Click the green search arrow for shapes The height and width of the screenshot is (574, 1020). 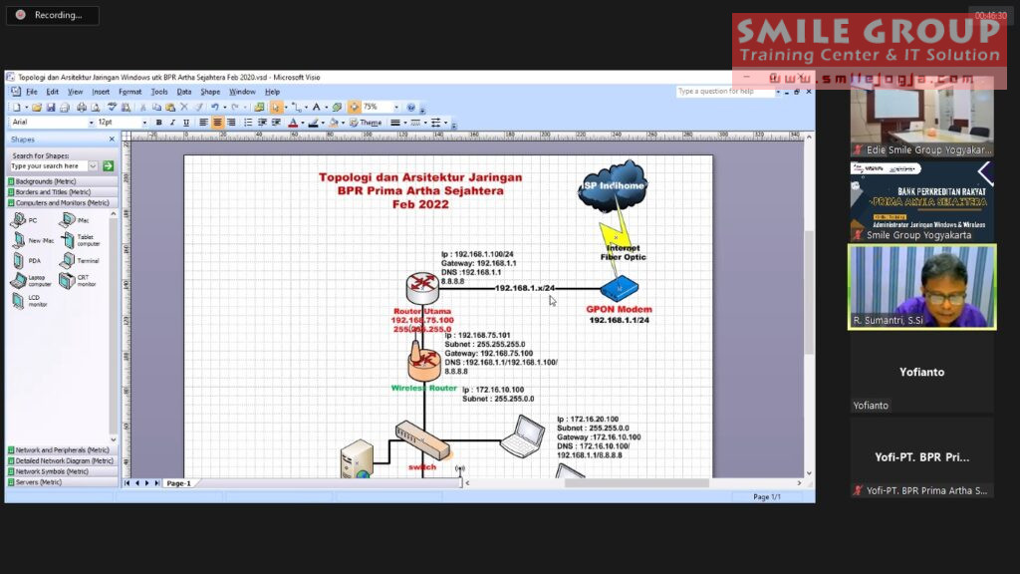108,166
